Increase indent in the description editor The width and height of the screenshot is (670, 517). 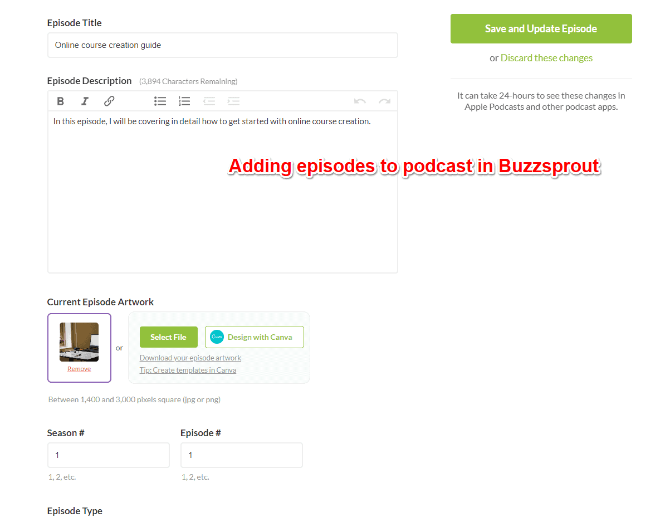pyautogui.click(x=233, y=101)
